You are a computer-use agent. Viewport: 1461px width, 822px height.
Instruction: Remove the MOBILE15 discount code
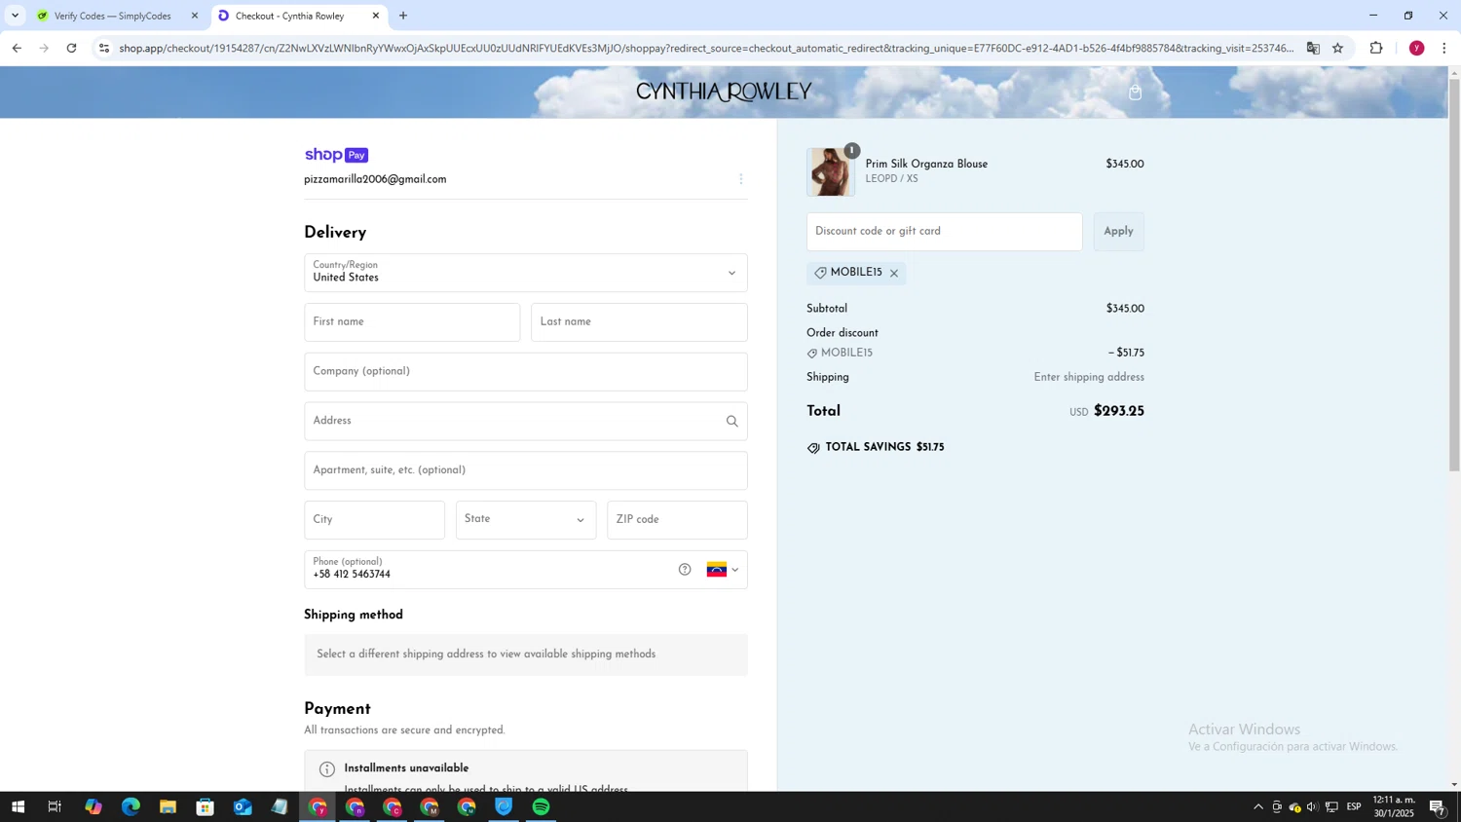click(894, 274)
